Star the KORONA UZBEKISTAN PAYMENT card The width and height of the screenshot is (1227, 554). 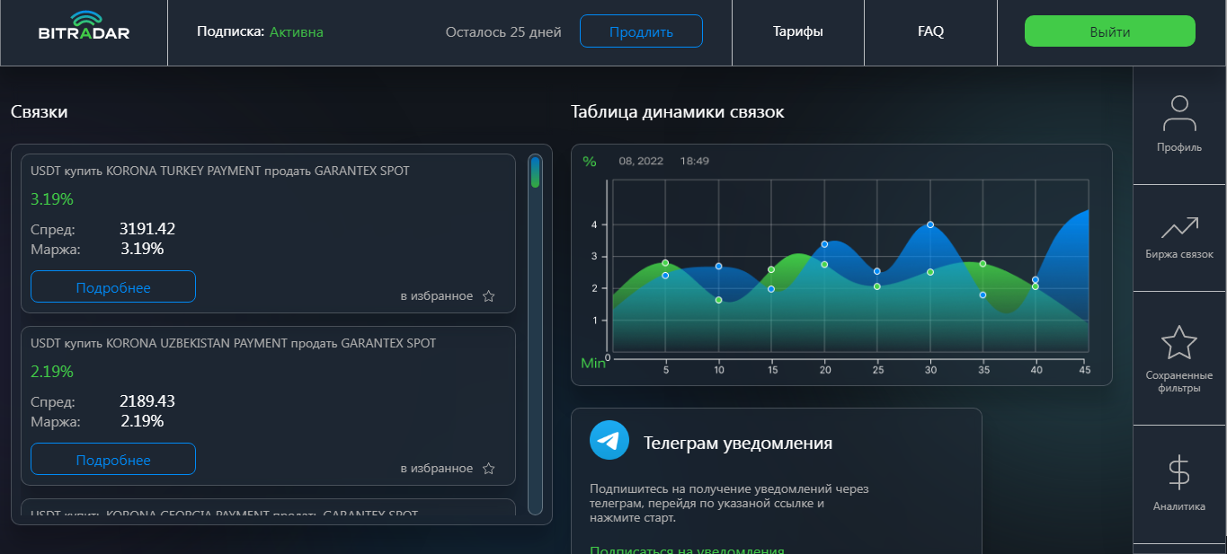[489, 469]
